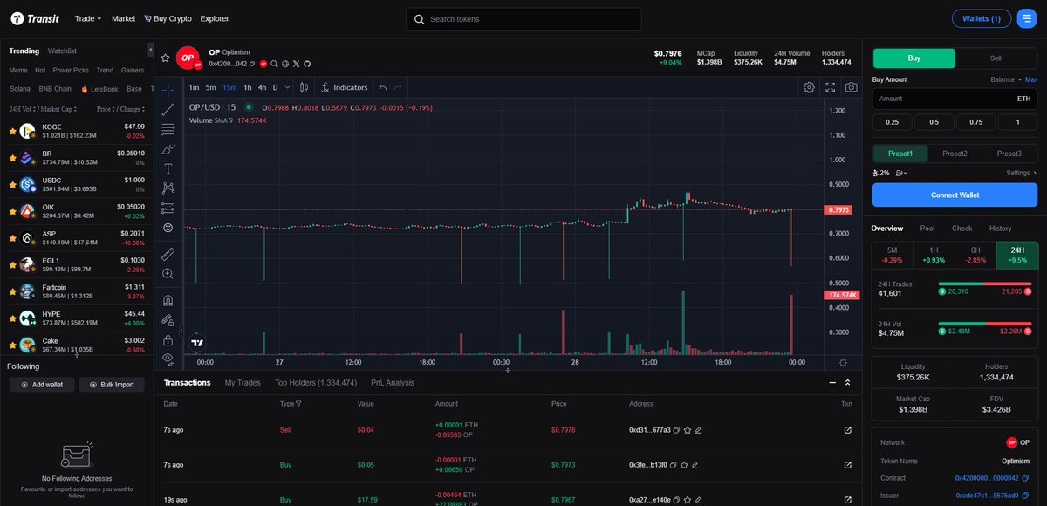Open the Optimism website globe icon

[285, 64]
